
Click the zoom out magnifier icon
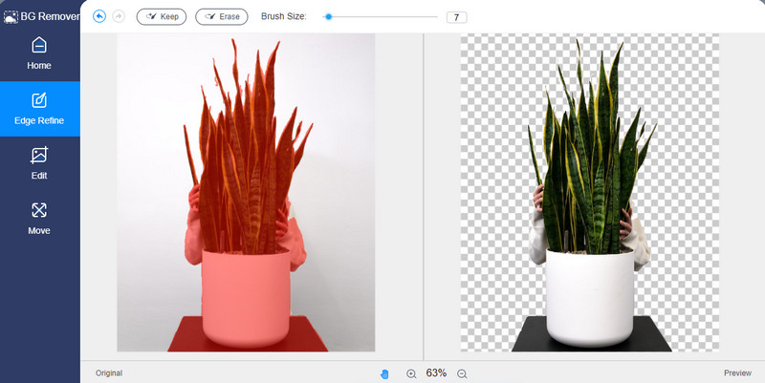click(462, 373)
